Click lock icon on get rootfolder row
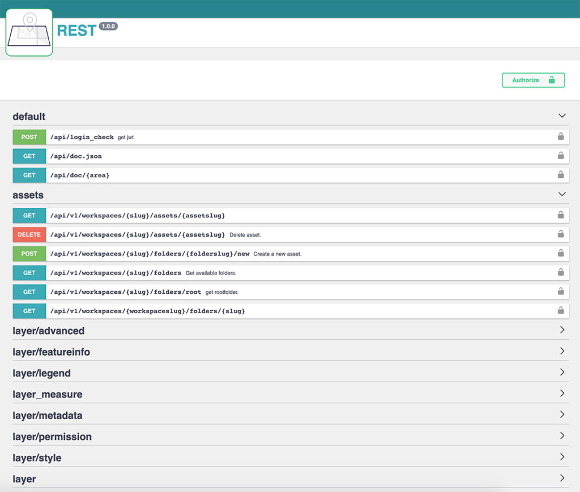The image size is (580, 492). coord(560,292)
